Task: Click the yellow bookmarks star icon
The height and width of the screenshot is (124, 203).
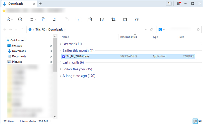Action: coord(4,11)
